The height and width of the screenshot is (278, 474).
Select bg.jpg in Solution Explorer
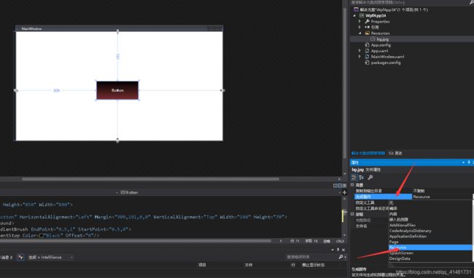(x=382, y=39)
